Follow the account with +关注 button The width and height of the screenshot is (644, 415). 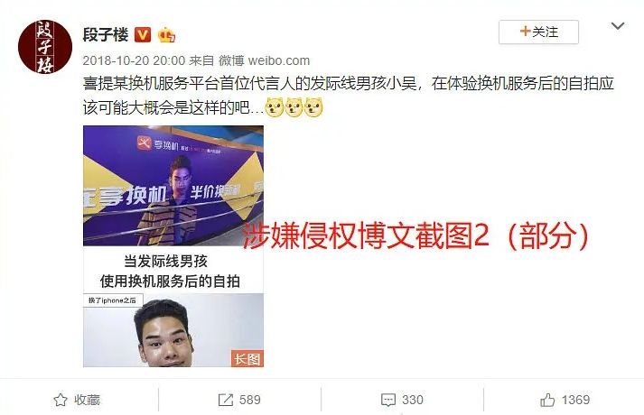pos(538,32)
